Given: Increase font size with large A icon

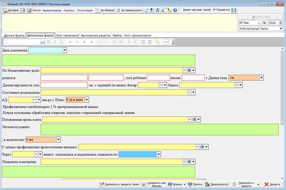Looking at the screenshot, I should tap(157, 10).
